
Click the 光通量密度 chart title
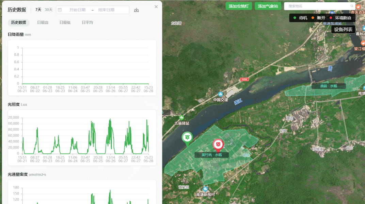point(18,174)
